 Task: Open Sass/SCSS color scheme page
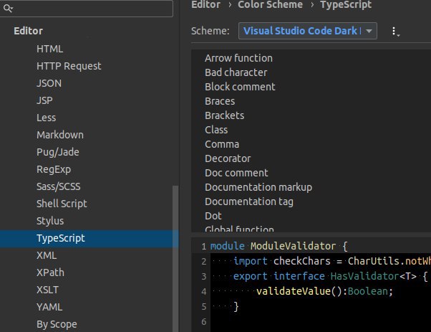(59, 186)
